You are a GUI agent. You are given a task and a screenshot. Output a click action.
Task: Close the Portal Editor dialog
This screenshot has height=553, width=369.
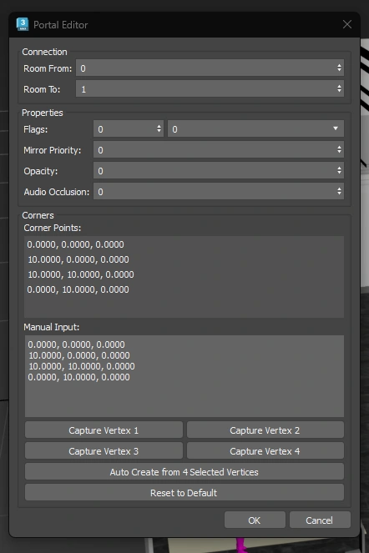[x=347, y=24]
